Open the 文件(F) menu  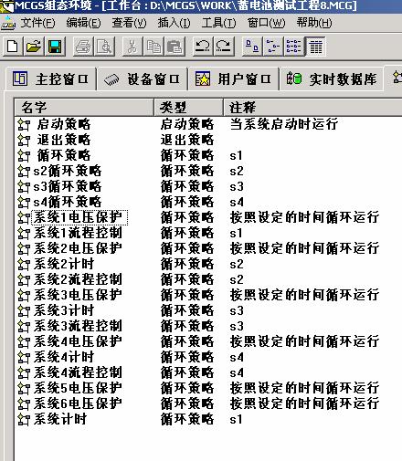37,23
